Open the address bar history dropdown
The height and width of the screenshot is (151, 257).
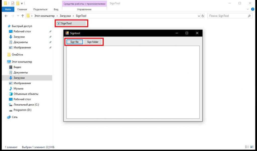[x=199, y=16]
